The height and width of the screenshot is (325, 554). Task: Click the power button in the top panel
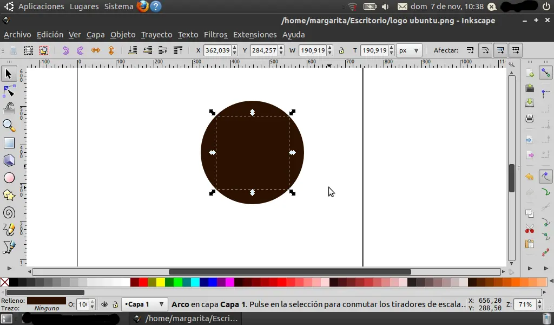click(x=546, y=6)
